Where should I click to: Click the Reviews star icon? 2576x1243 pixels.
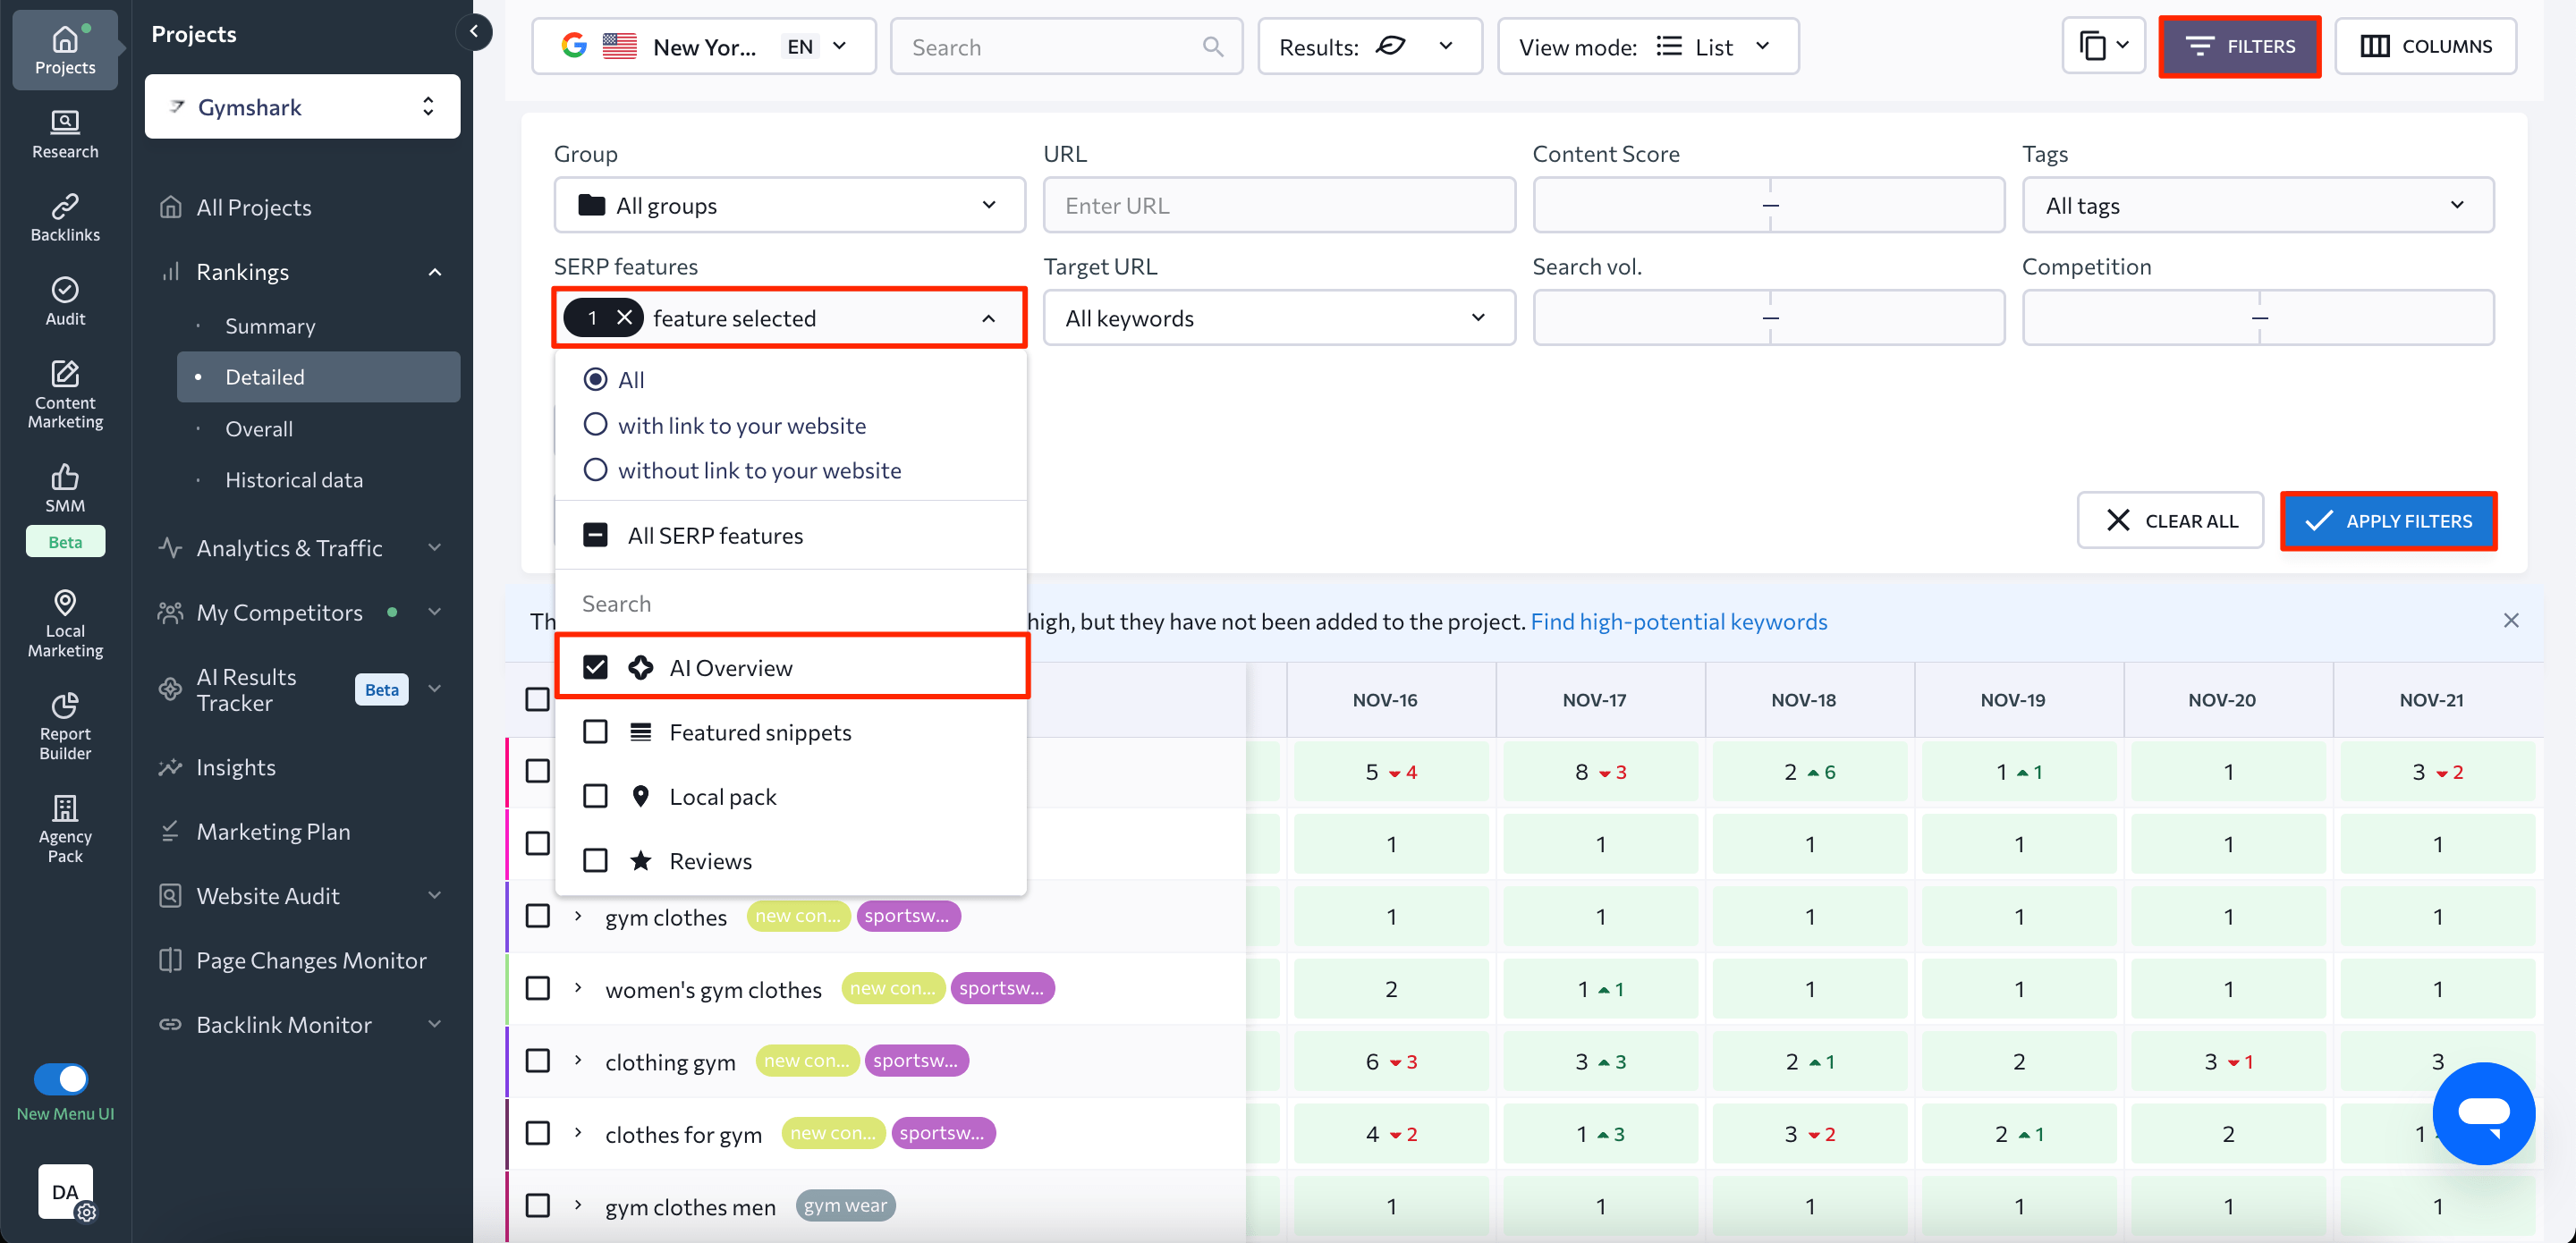[x=641, y=860]
